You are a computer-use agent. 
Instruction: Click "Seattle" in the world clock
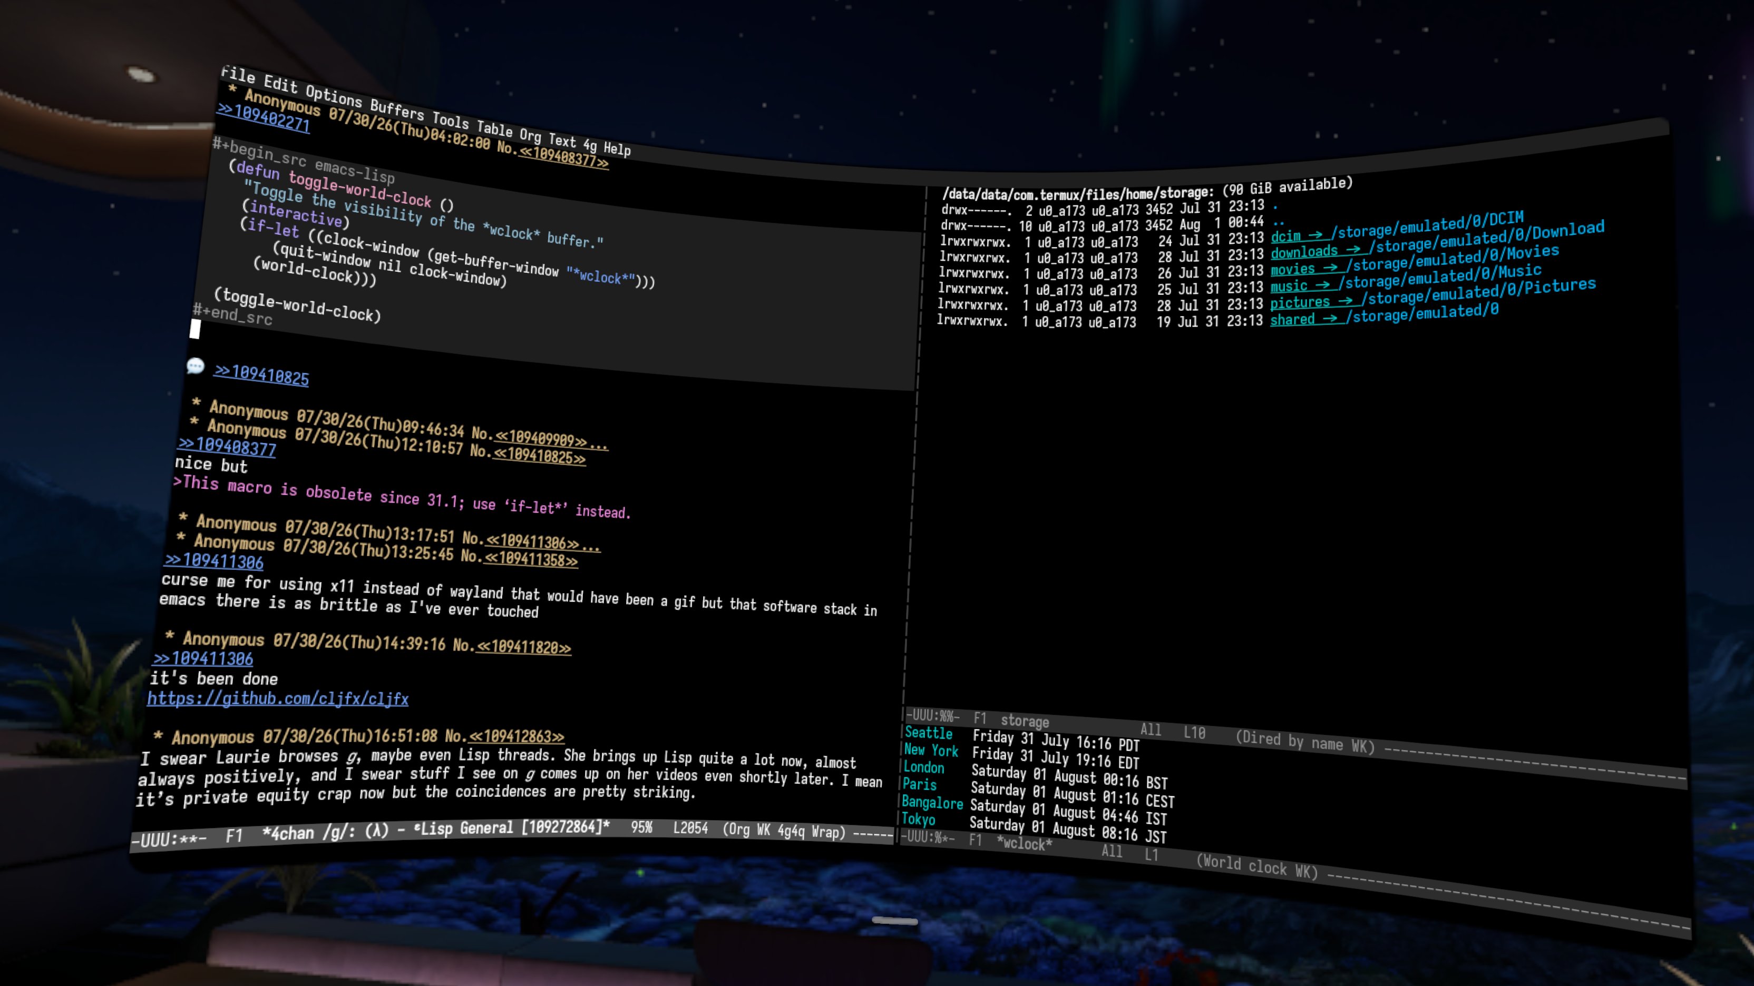point(928,733)
